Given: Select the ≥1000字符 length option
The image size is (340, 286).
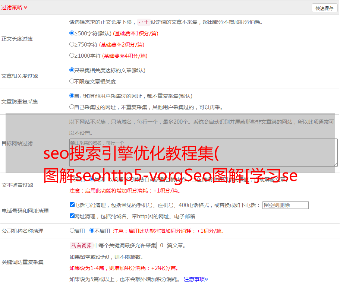Looking at the screenshot, I should pyautogui.click(x=72, y=55).
